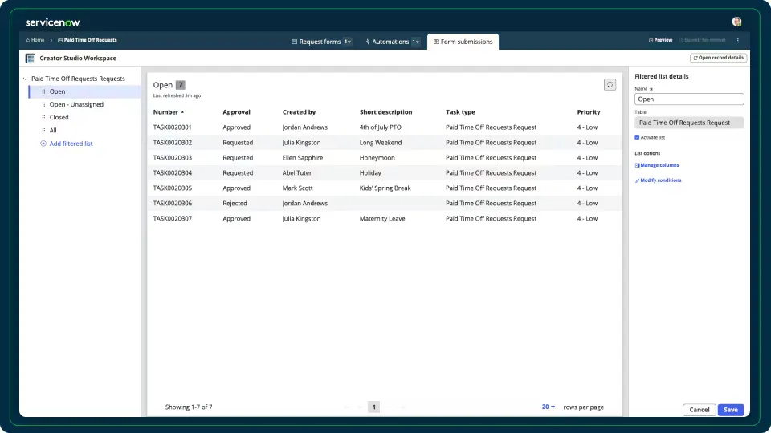Click Add filtered list link
This screenshot has width=771, height=433.
pos(67,144)
